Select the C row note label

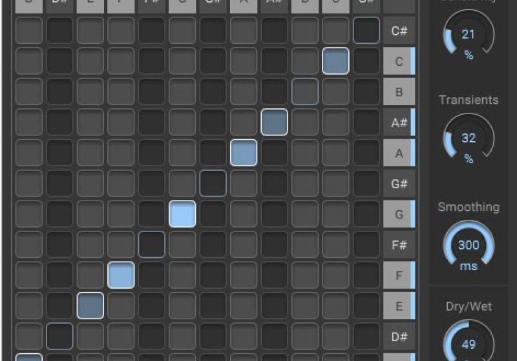point(399,61)
